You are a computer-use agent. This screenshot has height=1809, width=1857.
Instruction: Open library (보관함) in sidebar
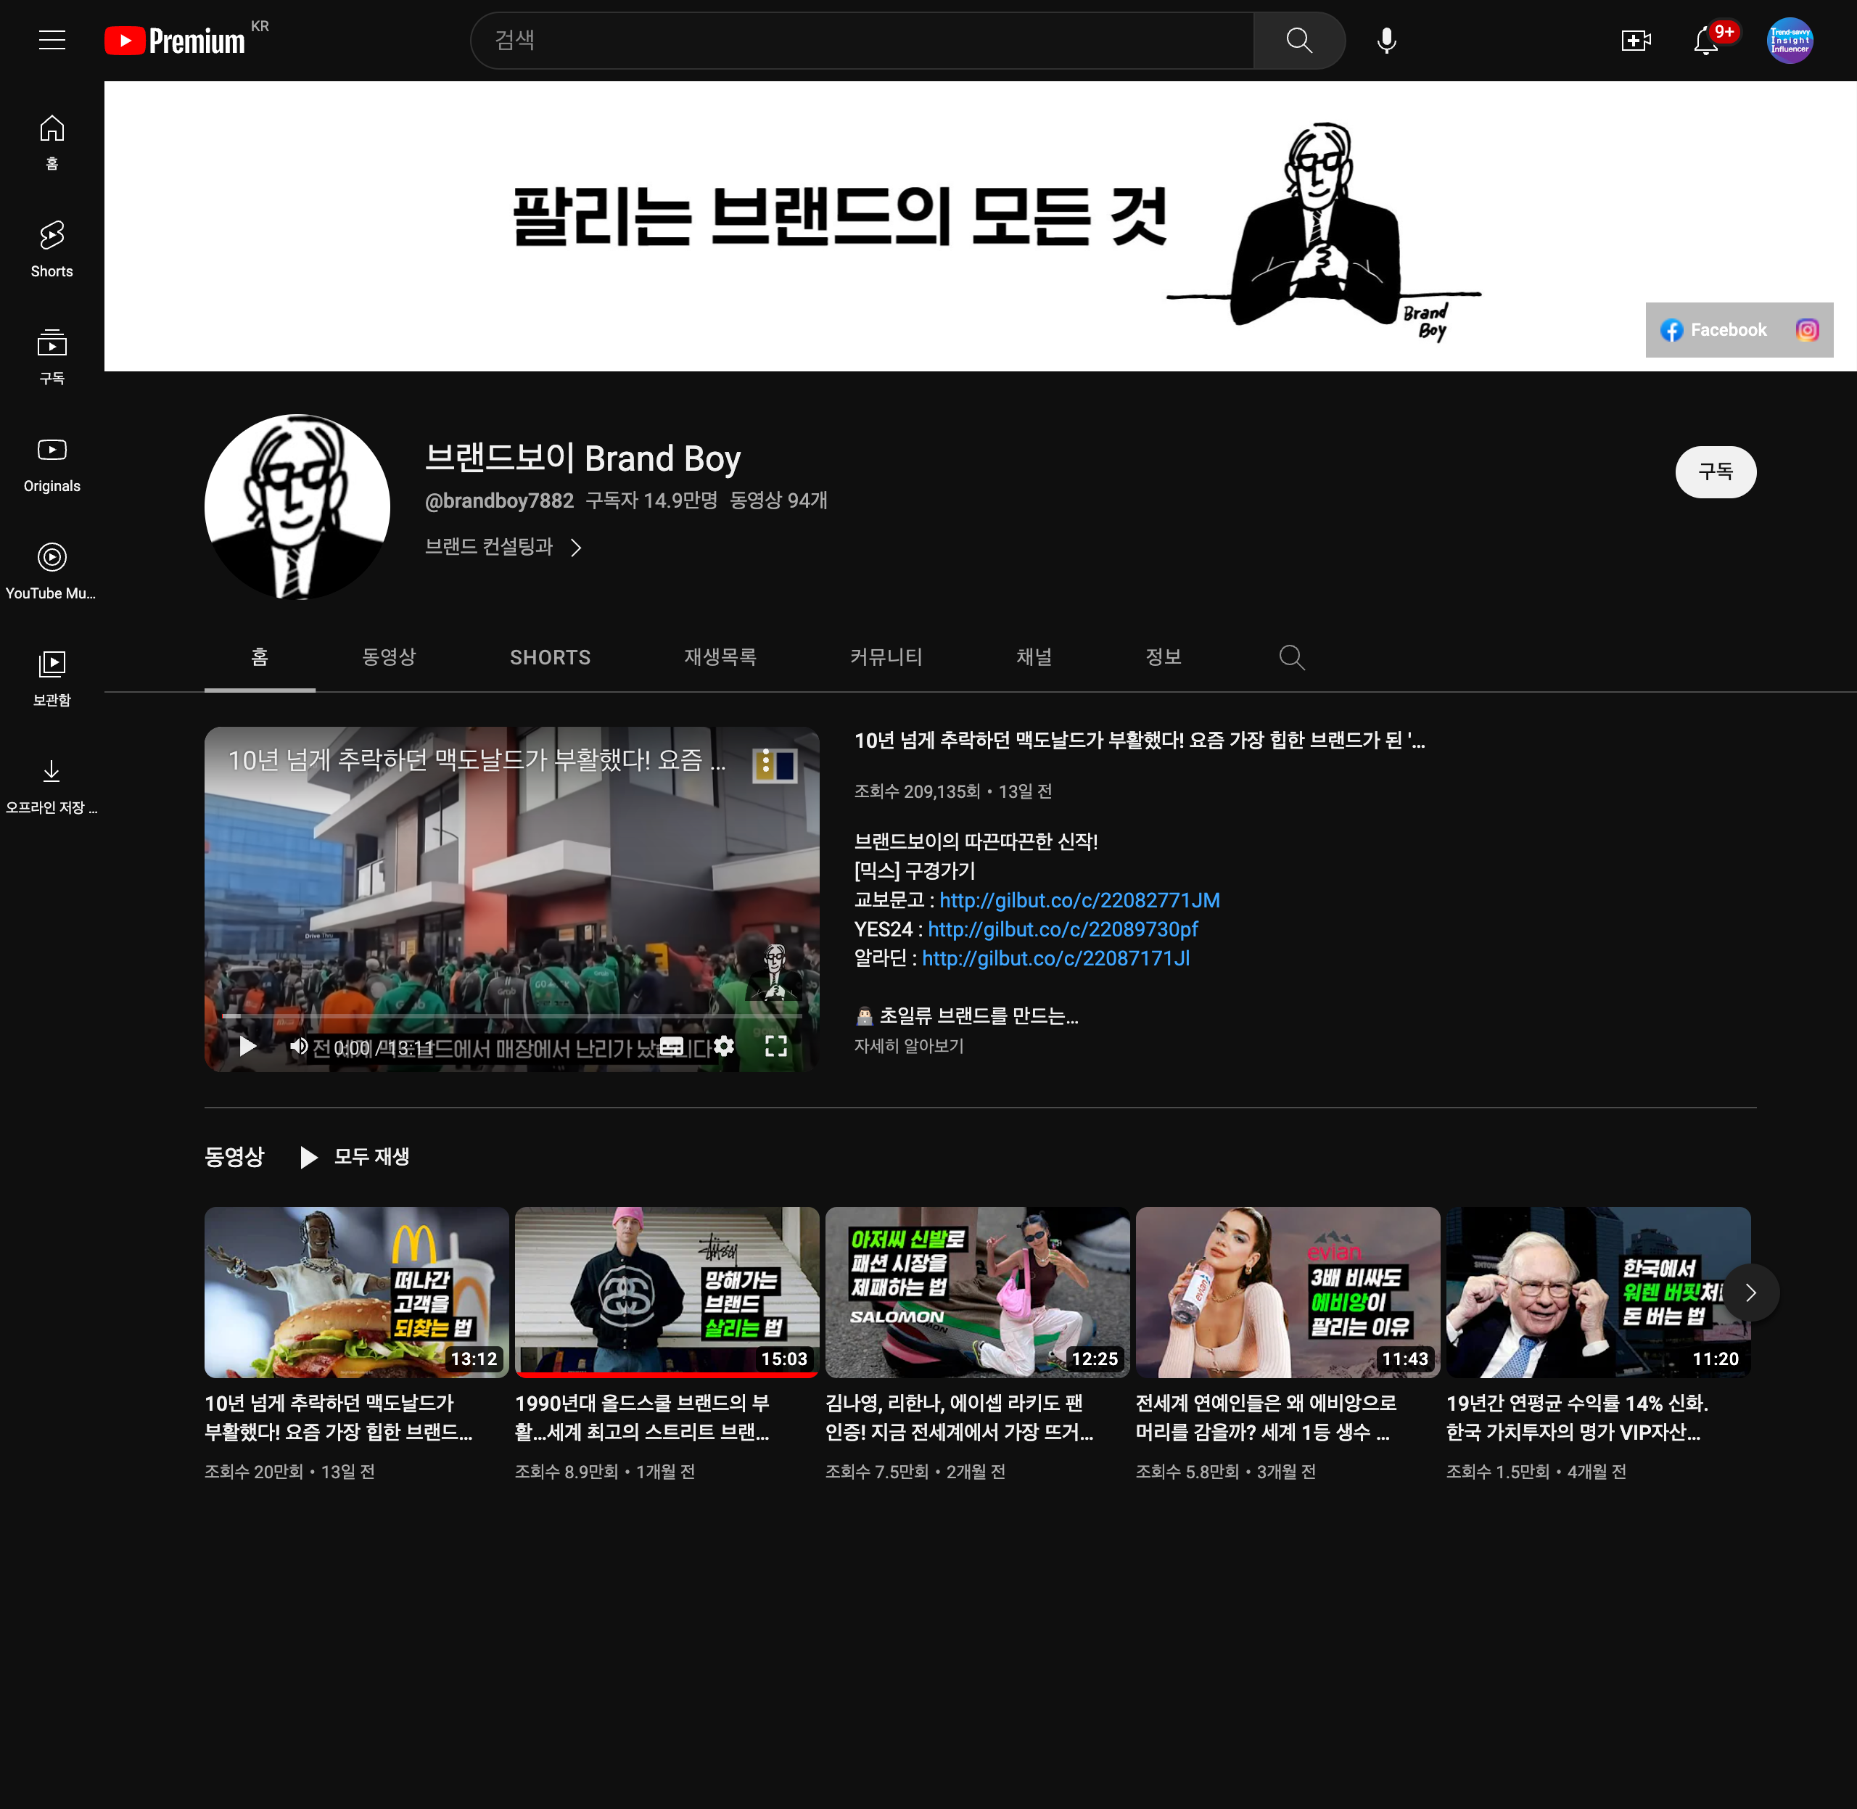(52, 680)
